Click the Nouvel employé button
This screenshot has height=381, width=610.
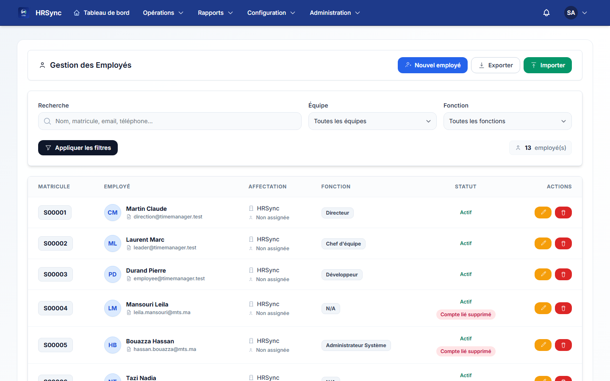(x=433, y=65)
